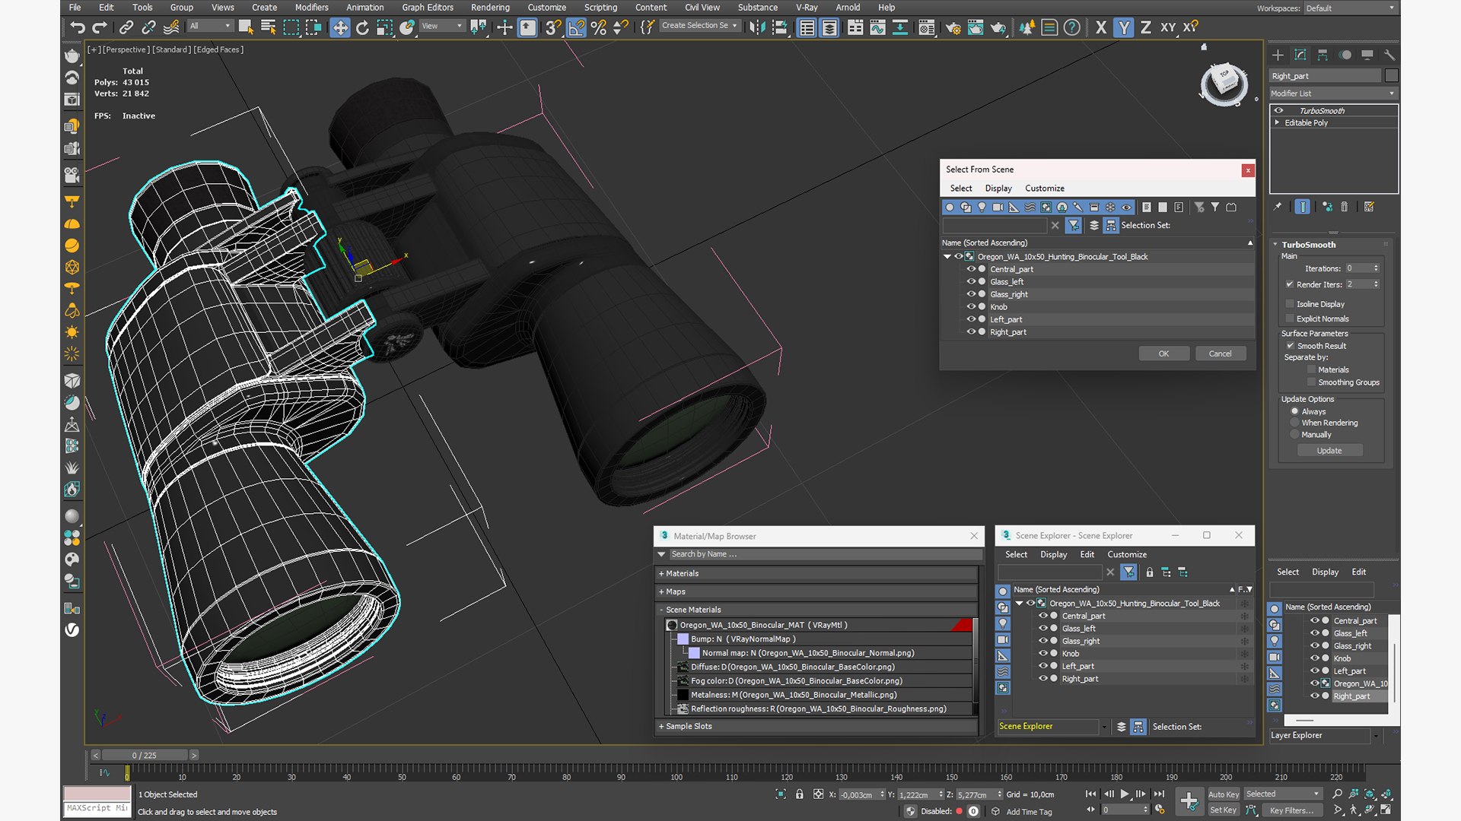Viewport: 1461px width, 821px height.
Task: Select the When Rendering update option
Action: (1294, 423)
